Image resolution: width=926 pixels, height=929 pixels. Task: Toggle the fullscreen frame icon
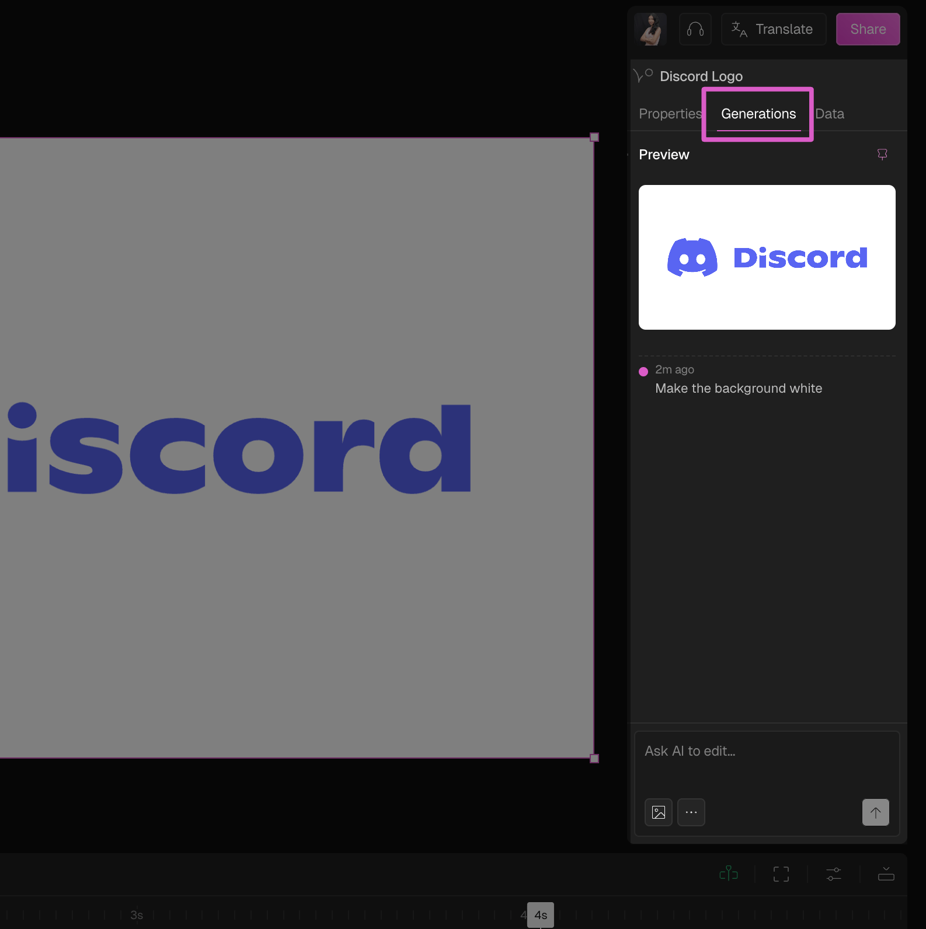[781, 874]
